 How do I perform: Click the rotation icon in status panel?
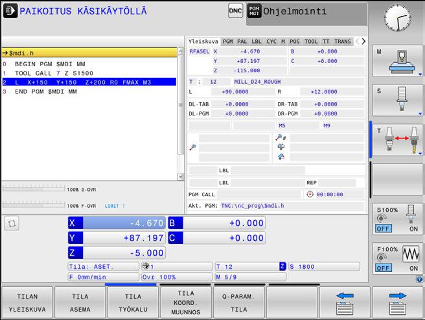281,156
